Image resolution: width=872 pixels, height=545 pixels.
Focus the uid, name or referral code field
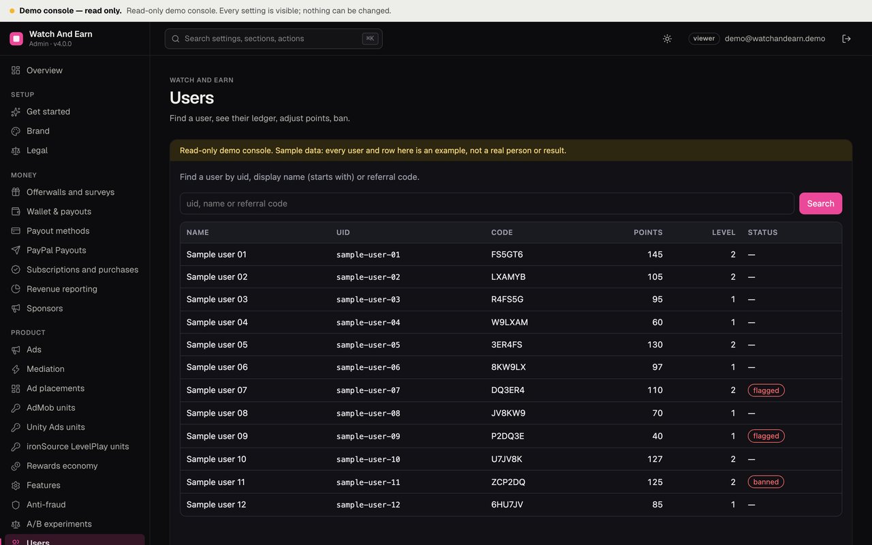point(487,204)
